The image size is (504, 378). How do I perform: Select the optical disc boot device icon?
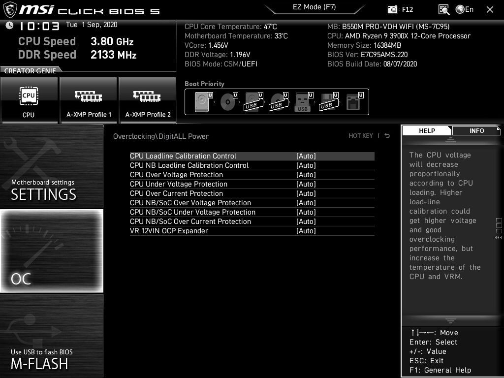click(x=228, y=102)
